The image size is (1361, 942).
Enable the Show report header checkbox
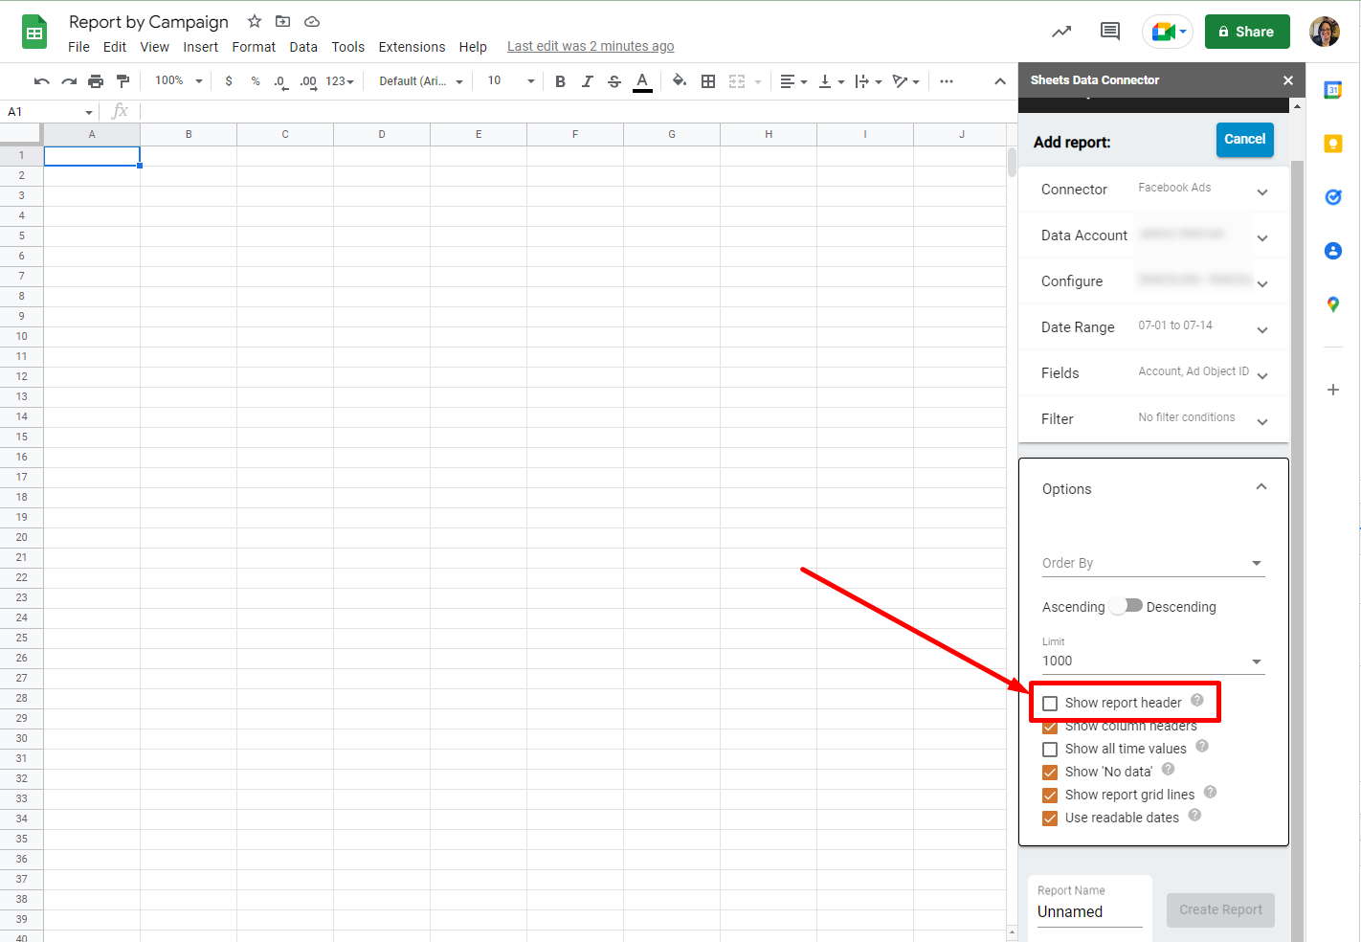(1050, 704)
